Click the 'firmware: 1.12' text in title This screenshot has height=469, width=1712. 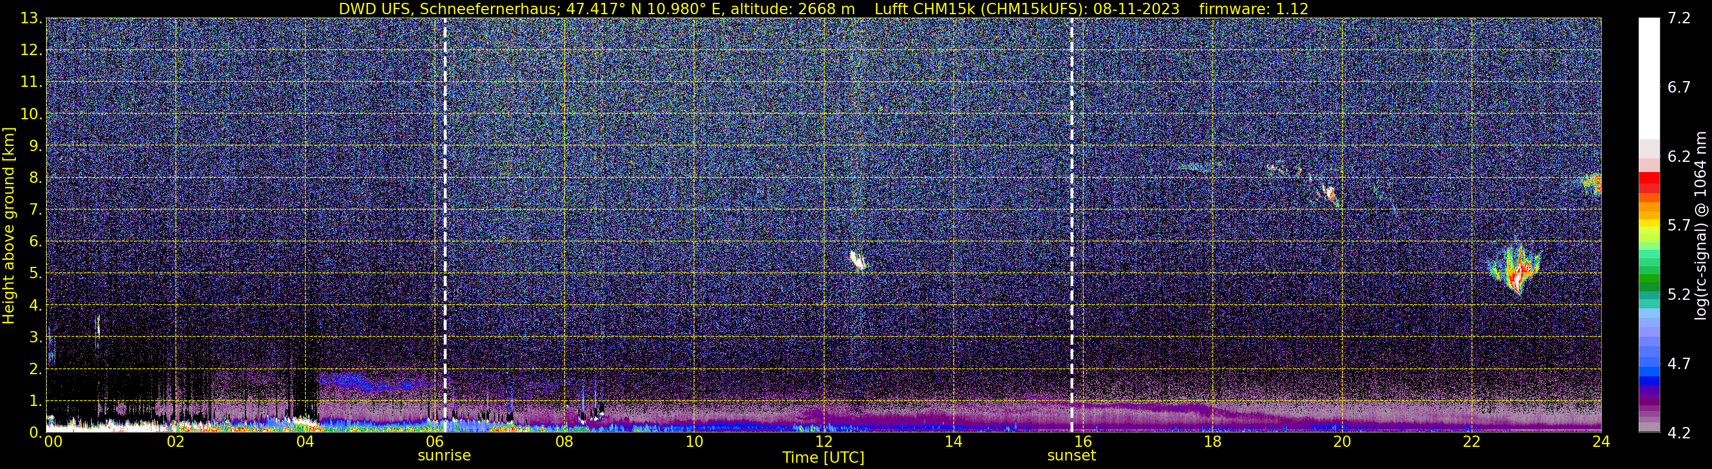1253,9
